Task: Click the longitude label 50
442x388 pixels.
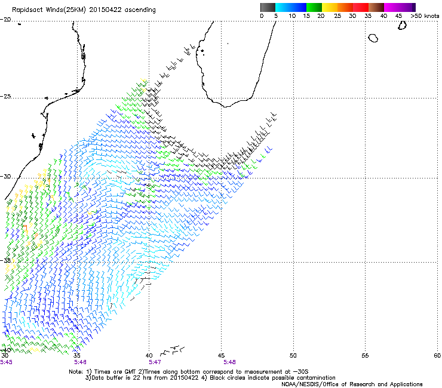Action: 293,356
